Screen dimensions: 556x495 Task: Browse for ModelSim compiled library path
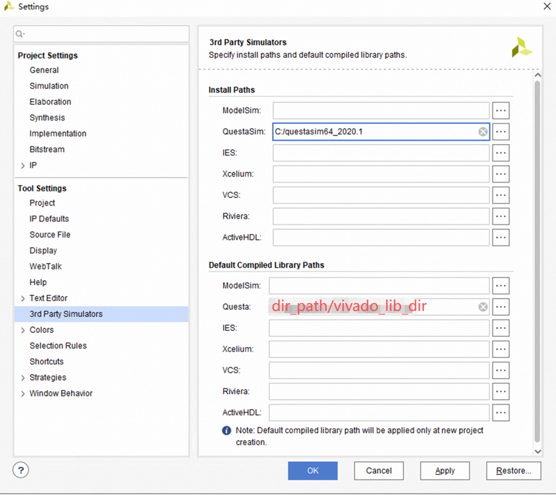[x=501, y=286]
